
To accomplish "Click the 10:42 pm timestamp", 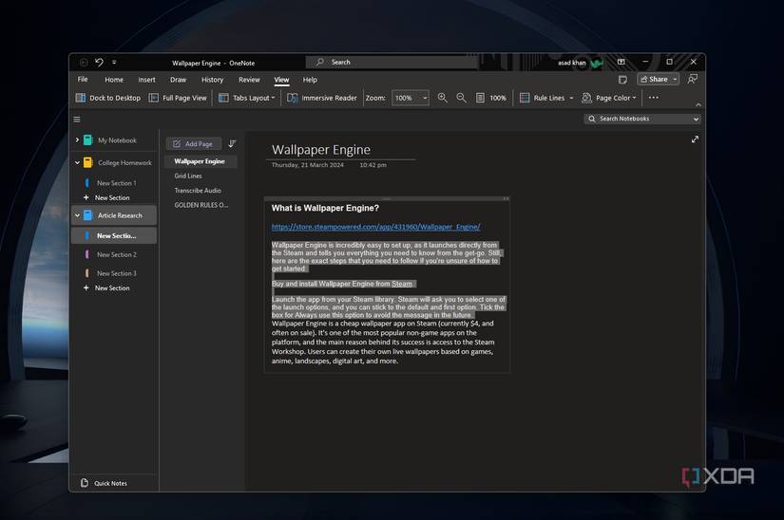I will point(373,165).
